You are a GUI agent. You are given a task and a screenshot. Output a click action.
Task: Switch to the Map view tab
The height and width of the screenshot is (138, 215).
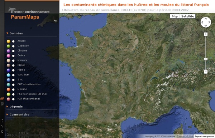point(175,16)
